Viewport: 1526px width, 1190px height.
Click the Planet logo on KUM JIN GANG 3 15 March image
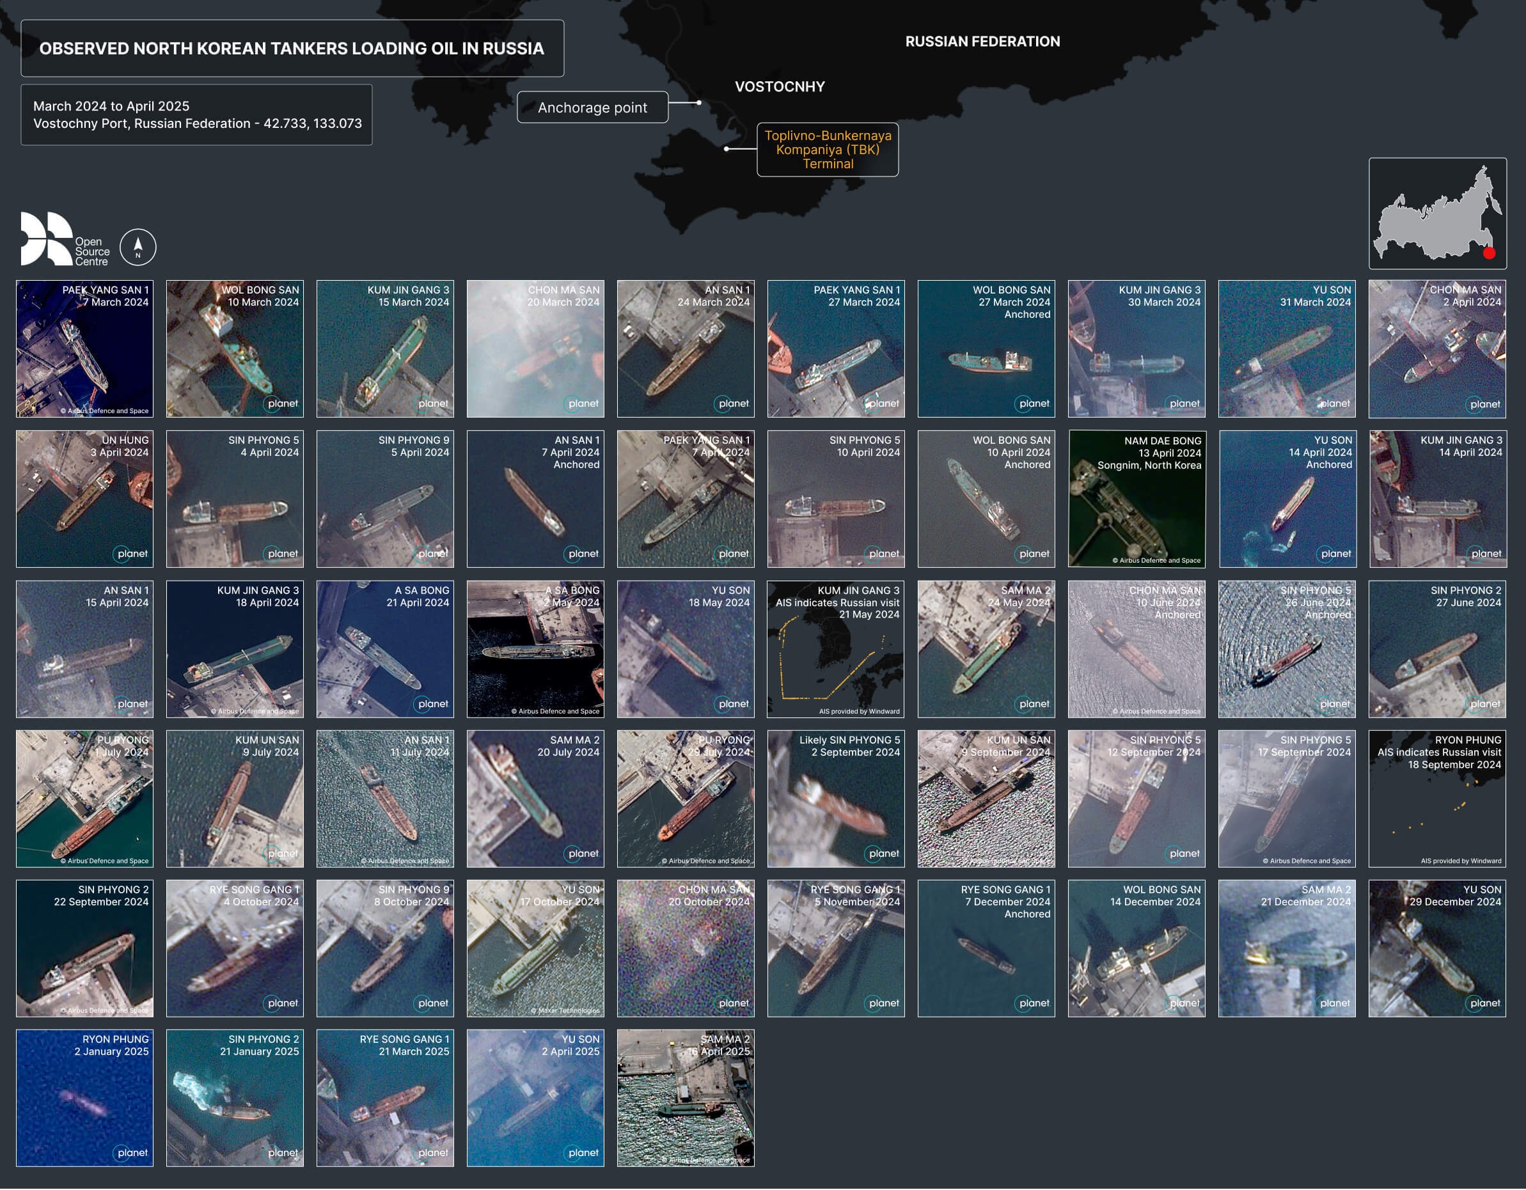tap(432, 404)
